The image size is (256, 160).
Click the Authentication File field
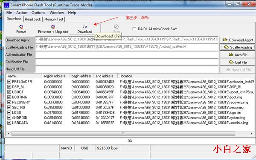point(127,54)
